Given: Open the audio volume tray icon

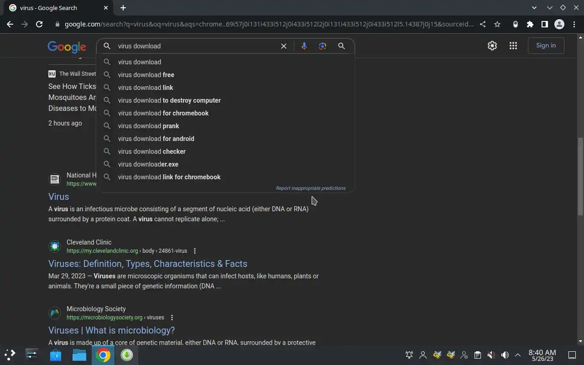Looking at the screenshot, I should [x=505, y=355].
